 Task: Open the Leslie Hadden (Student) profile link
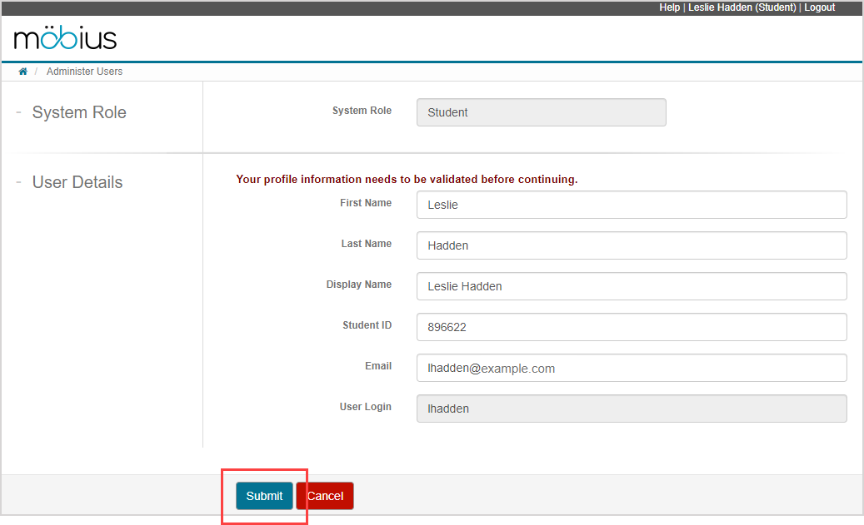[x=742, y=7]
